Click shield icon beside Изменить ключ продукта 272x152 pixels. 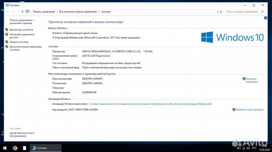[x=234, y=110]
